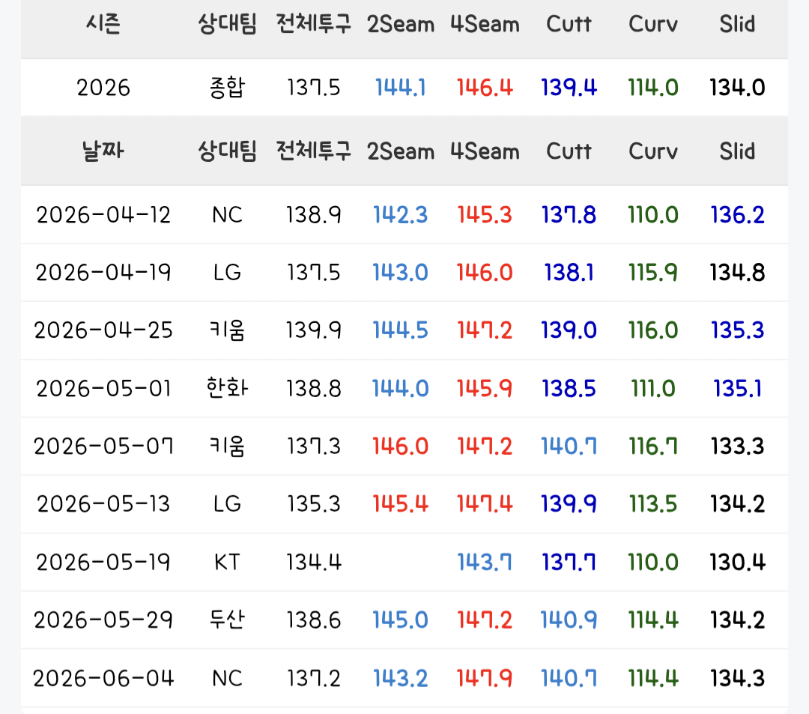This screenshot has height=714, width=809.
Task: Click 2Seam value 145.0
Action: 400,620
